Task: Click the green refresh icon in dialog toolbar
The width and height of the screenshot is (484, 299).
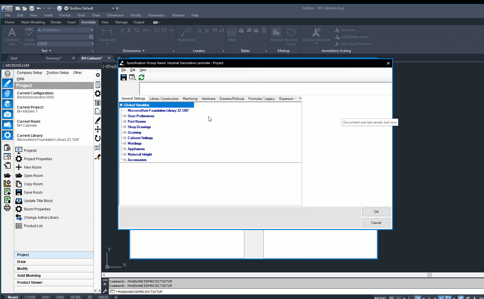Action: pos(142,77)
